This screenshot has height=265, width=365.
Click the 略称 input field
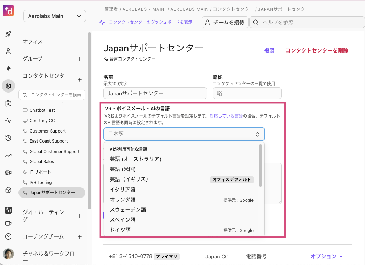pyautogui.click(x=247, y=93)
